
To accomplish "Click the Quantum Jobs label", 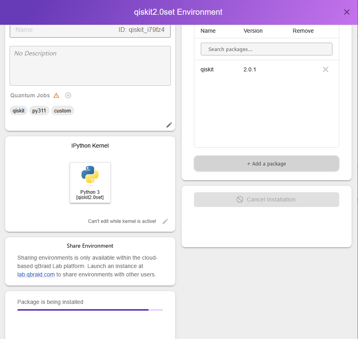I will tap(30, 95).
